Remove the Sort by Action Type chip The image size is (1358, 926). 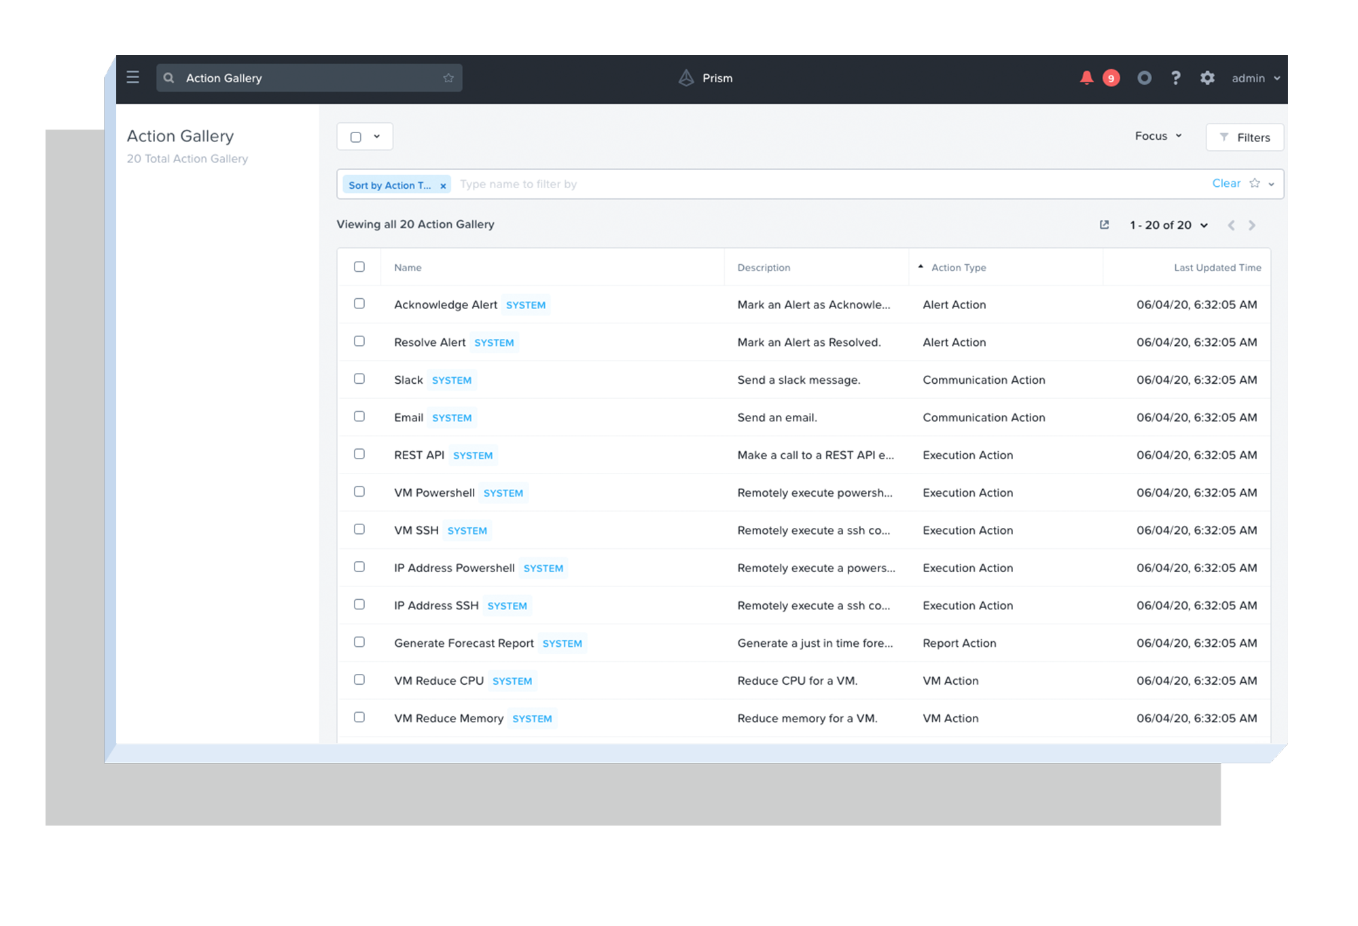[443, 185]
